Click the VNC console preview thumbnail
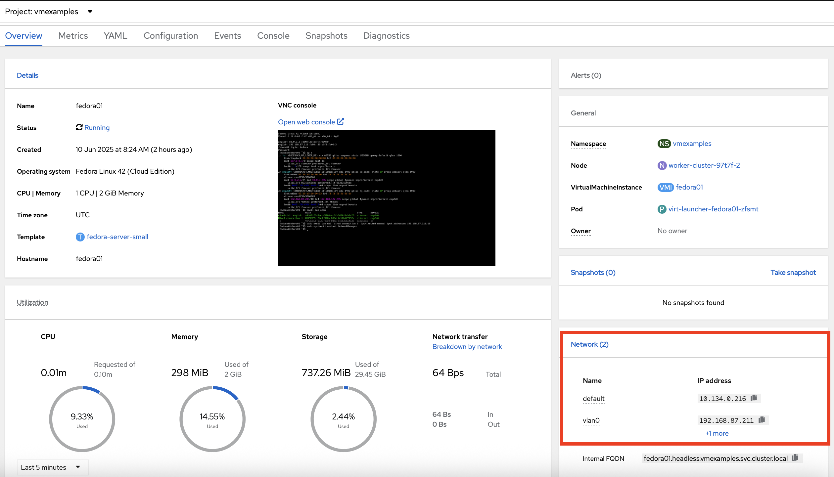 (387, 198)
